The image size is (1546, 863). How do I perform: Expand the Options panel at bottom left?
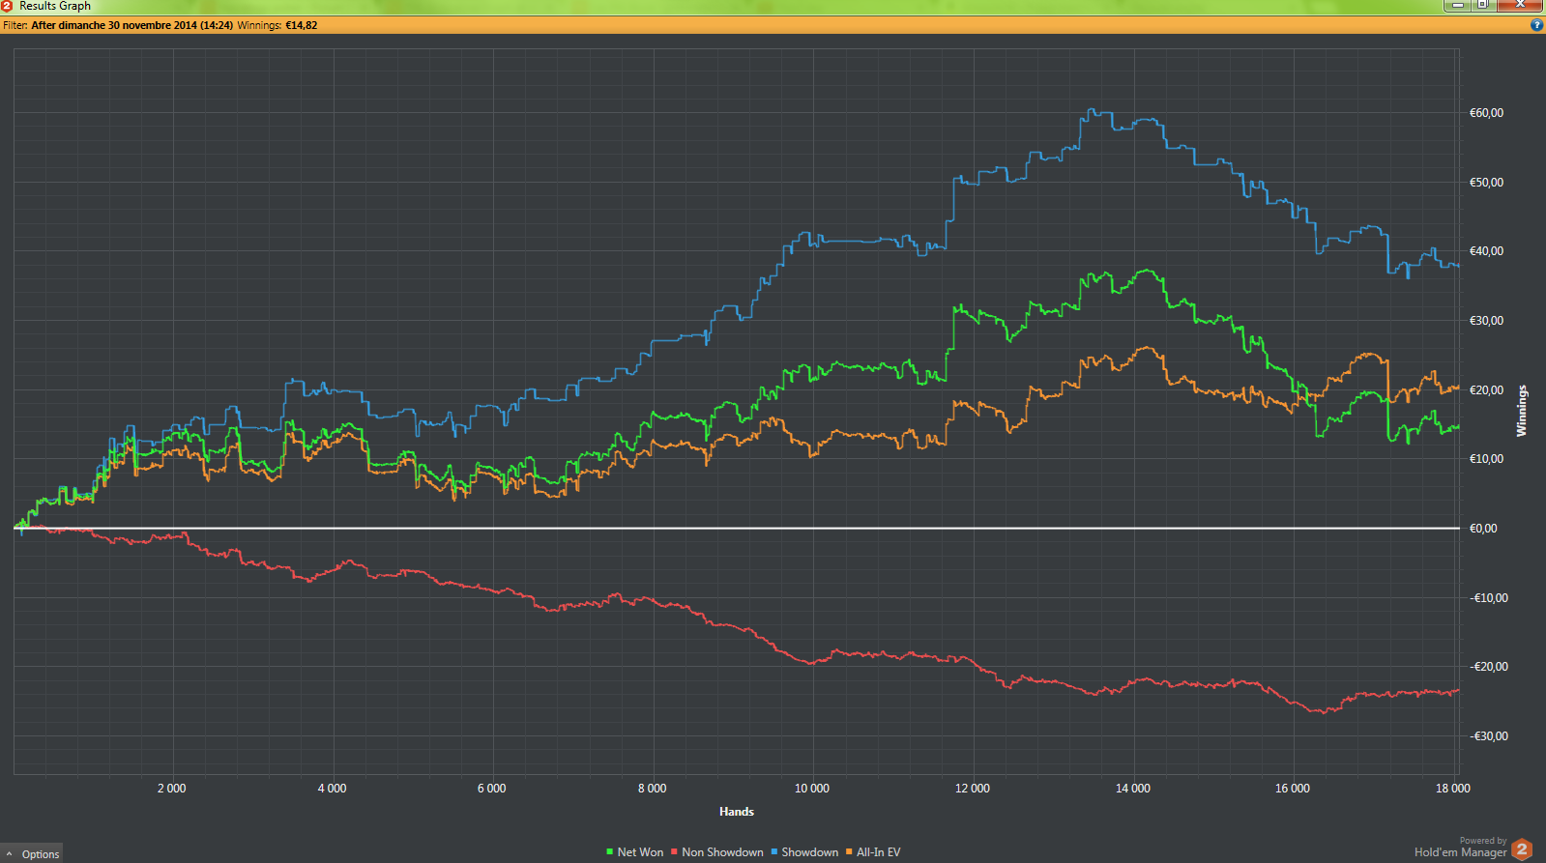pos(32,853)
